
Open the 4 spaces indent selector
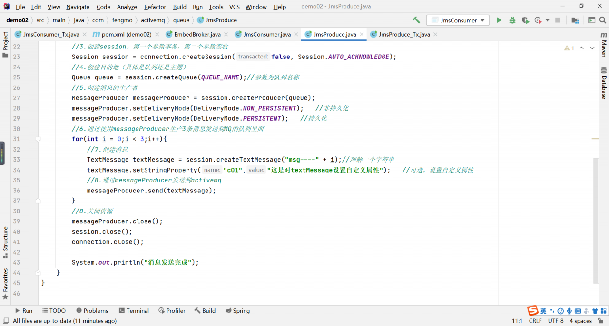point(580,321)
